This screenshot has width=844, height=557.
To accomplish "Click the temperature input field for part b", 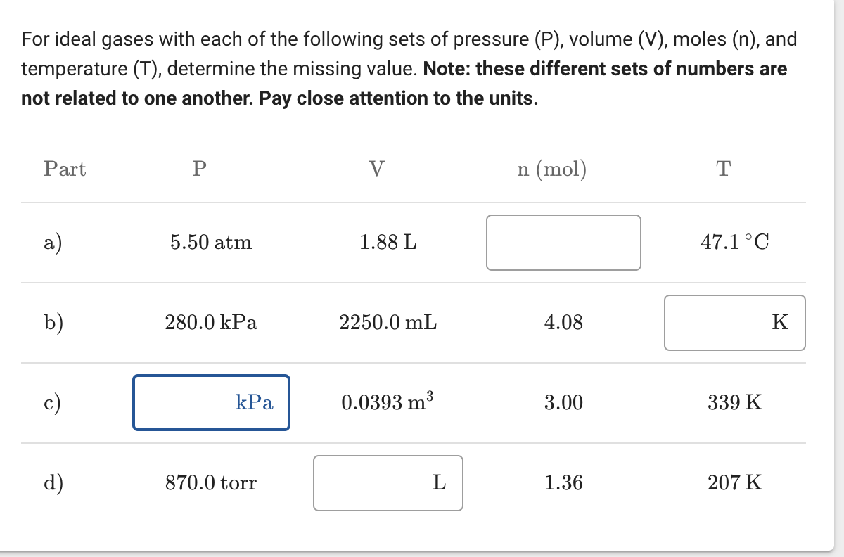I will (x=734, y=323).
